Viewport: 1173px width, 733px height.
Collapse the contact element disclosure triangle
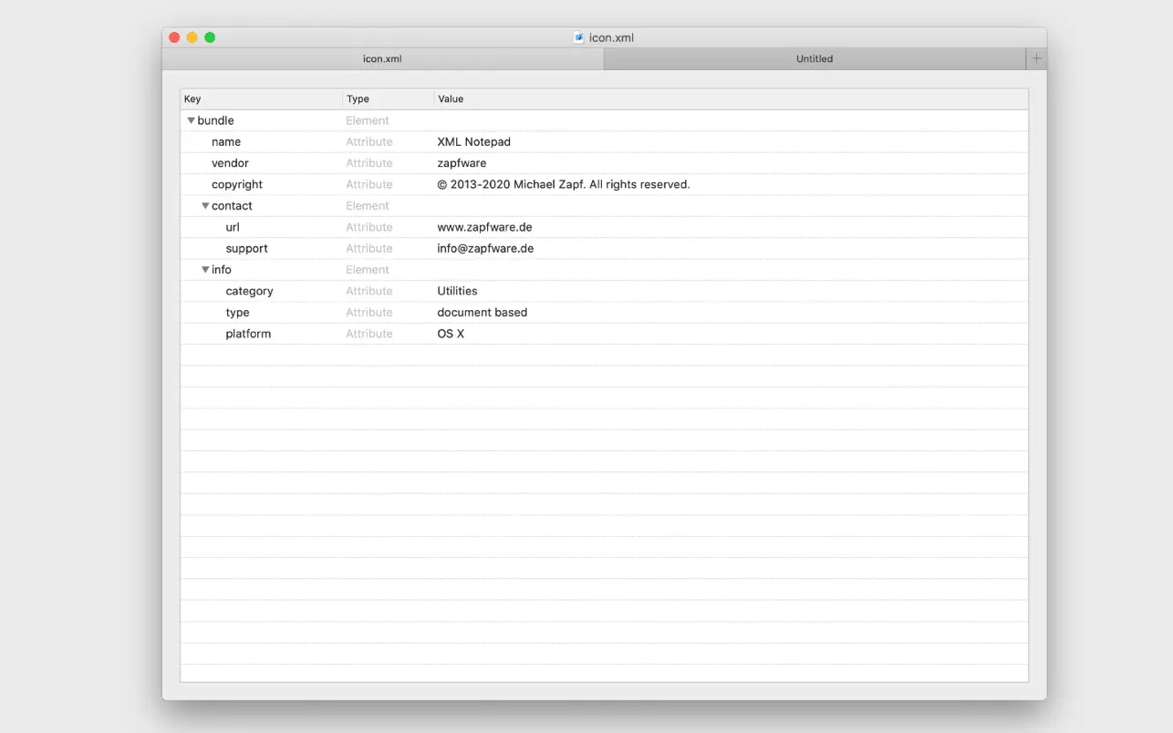pyautogui.click(x=205, y=205)
